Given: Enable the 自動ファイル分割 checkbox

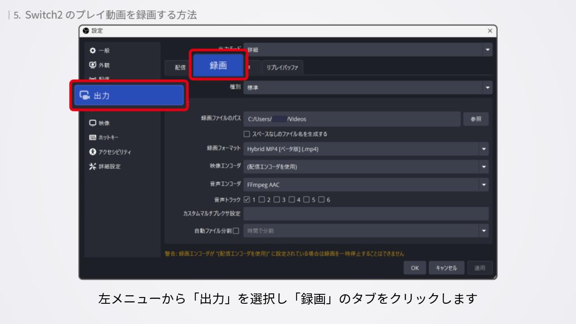Looking at the screenshot, I should [236, 231].
